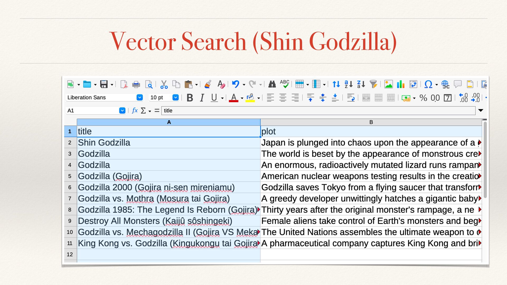
Task: Select the row 5 header
Action: tap(70, 176)
